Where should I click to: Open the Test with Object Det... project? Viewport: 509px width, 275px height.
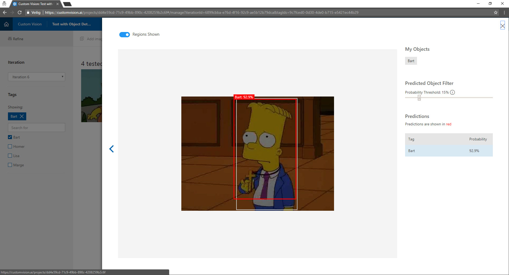pos(71,24)
